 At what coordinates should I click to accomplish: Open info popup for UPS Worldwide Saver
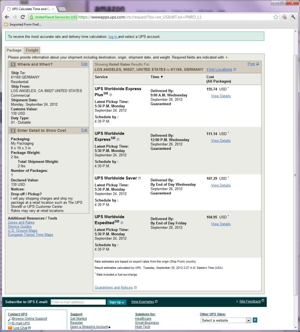(140, 178)
